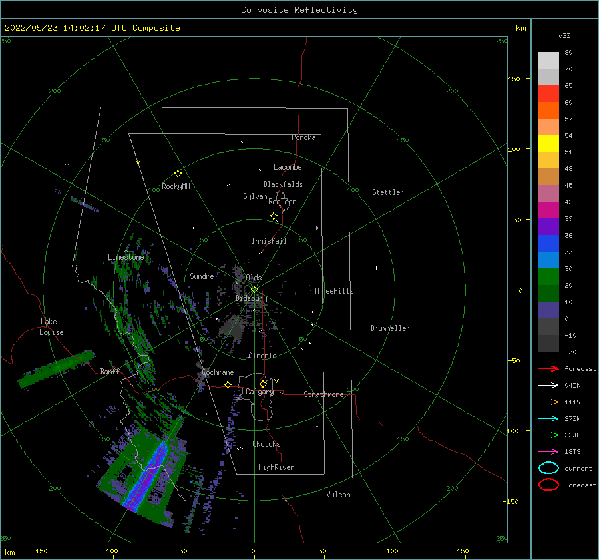Viewport: 599px width, 560px height.
Task: Click the Sundre town label
Action: click(202, 276)
